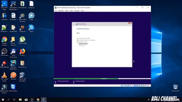Switch to Google Chrome in taskbar
Viewport: 182px width, 102px height.
tap(38, 99)
